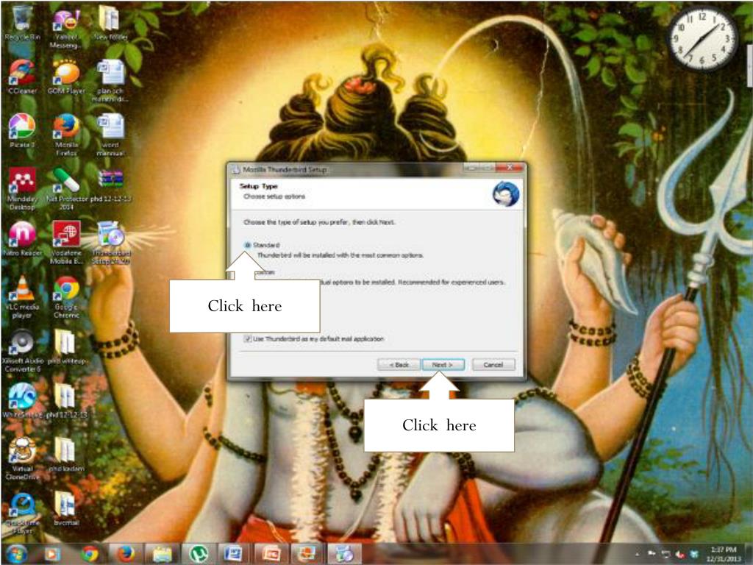Click the analog clock desktop gadget

[702, 38]
